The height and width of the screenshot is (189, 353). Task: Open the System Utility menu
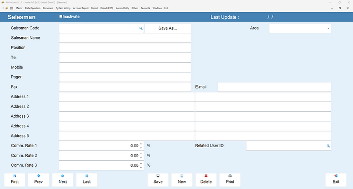[x=122, y=8]
